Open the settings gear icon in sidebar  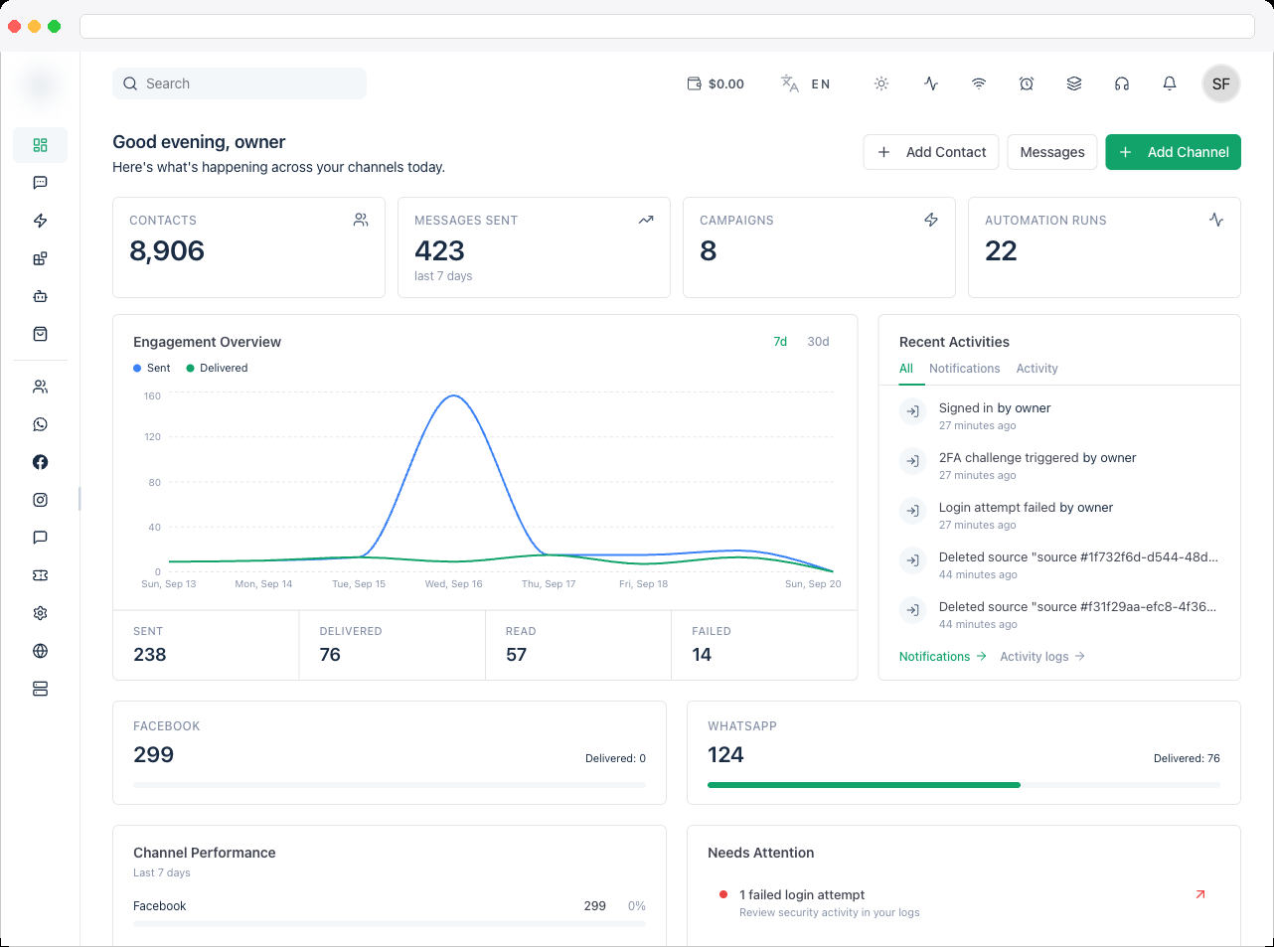click(x=40, y=613)
